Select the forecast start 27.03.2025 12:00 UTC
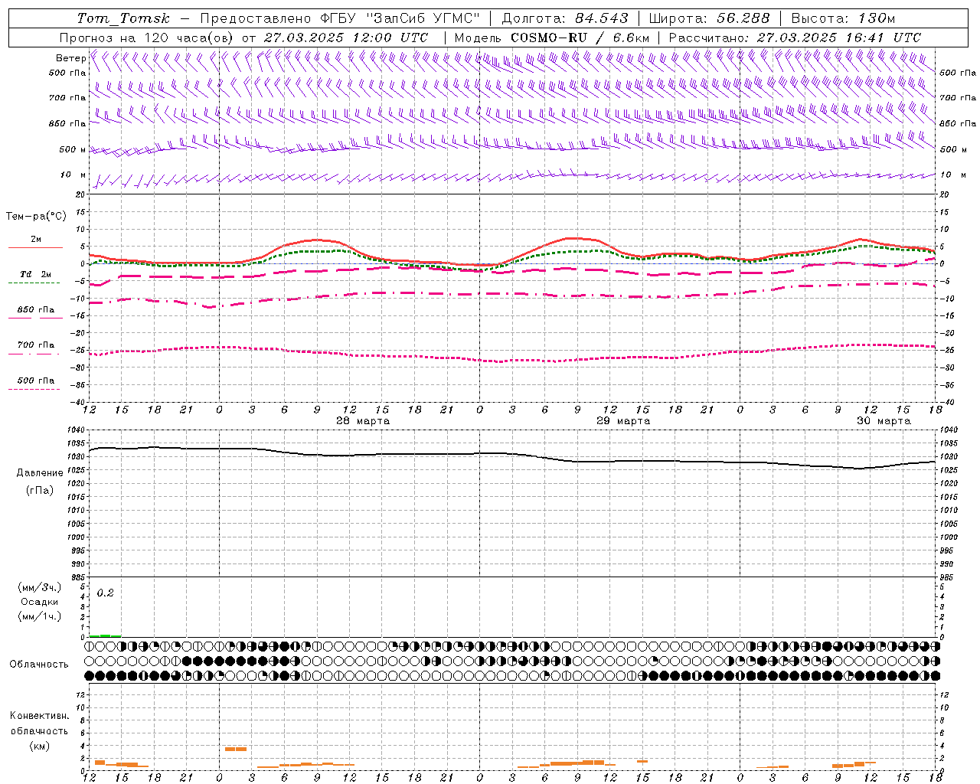Image resolution: width=980 pixels, height=784 pixels. click(x=345, y=38)
